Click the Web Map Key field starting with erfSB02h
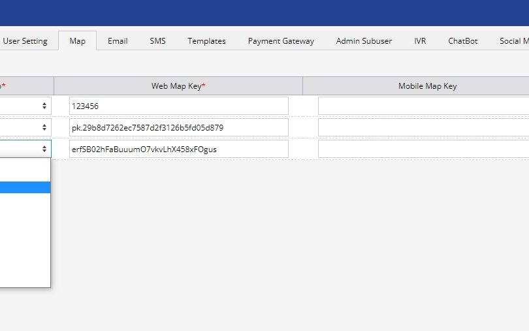 tap(178, 149)
